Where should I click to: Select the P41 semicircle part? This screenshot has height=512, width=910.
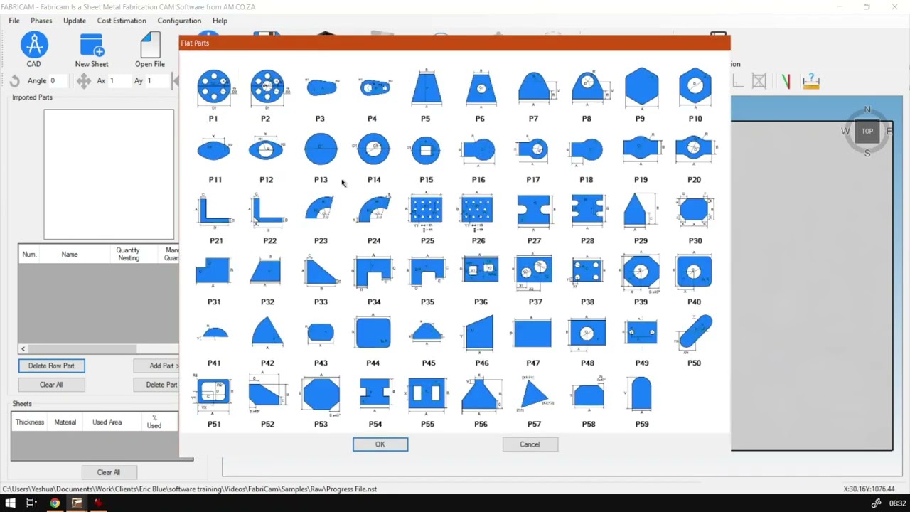215,333
